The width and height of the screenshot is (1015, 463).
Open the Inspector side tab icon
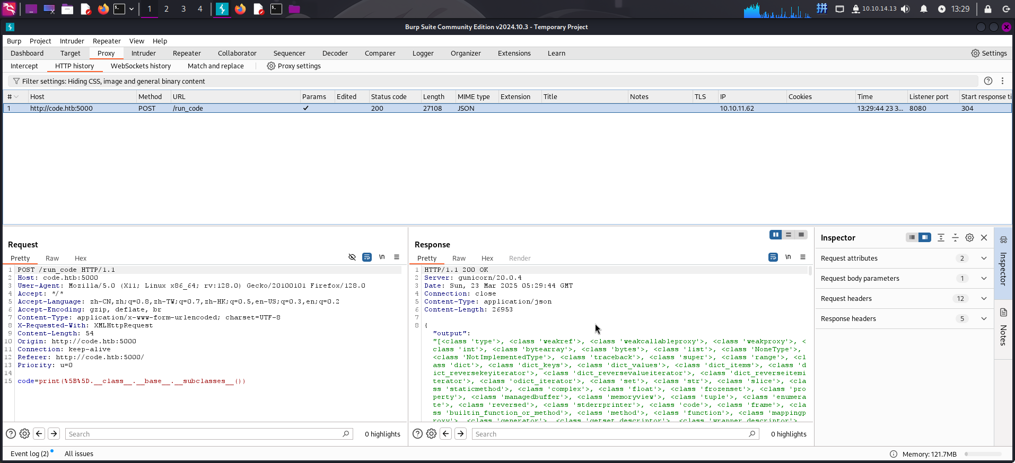(1003, 240)
